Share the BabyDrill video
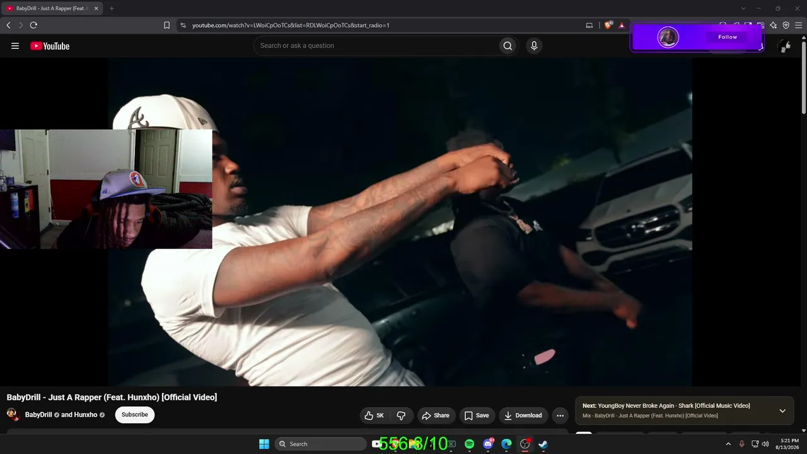 (436, 416)
